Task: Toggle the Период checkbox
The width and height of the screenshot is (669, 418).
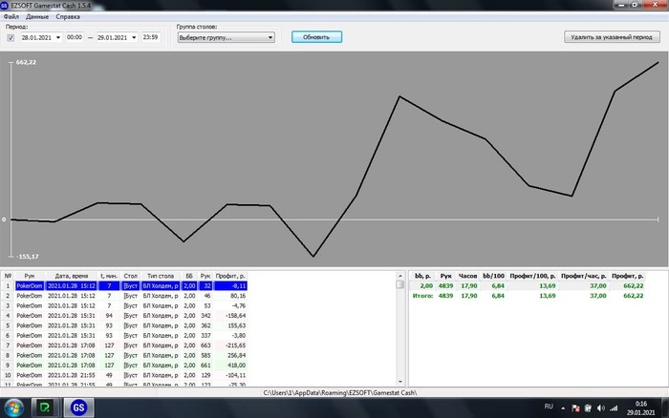Action: click(11, 38)
